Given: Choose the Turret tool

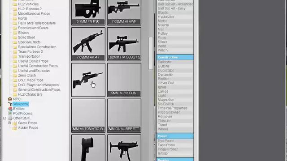Looking at the screenshot, I should click(x=162, y=125).
